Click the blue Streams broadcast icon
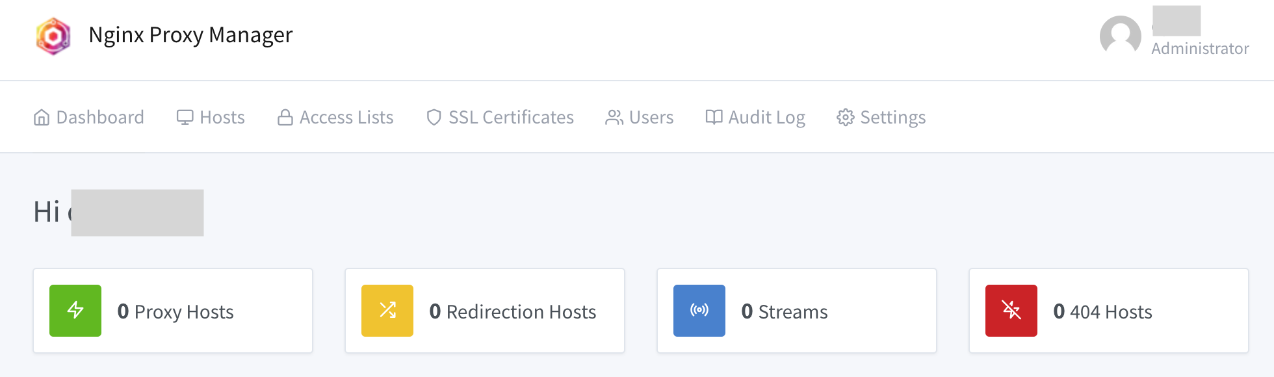 pyautogui.click(x=699, y=311)
